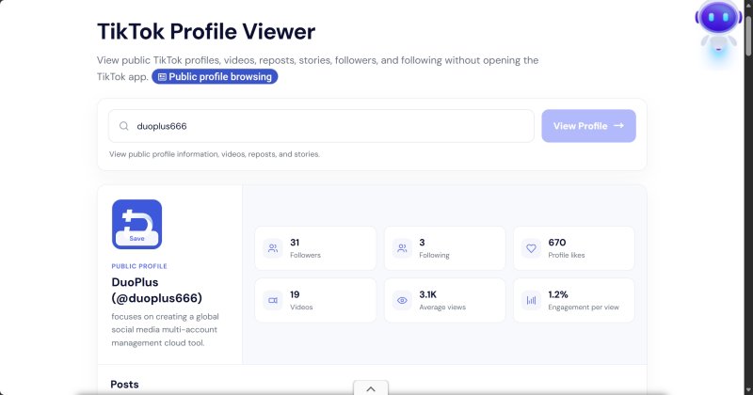The width and height of the screenshot is (753, 395).
Task: Open the 31 Followers stat card
Action: (x=315, y=248)
